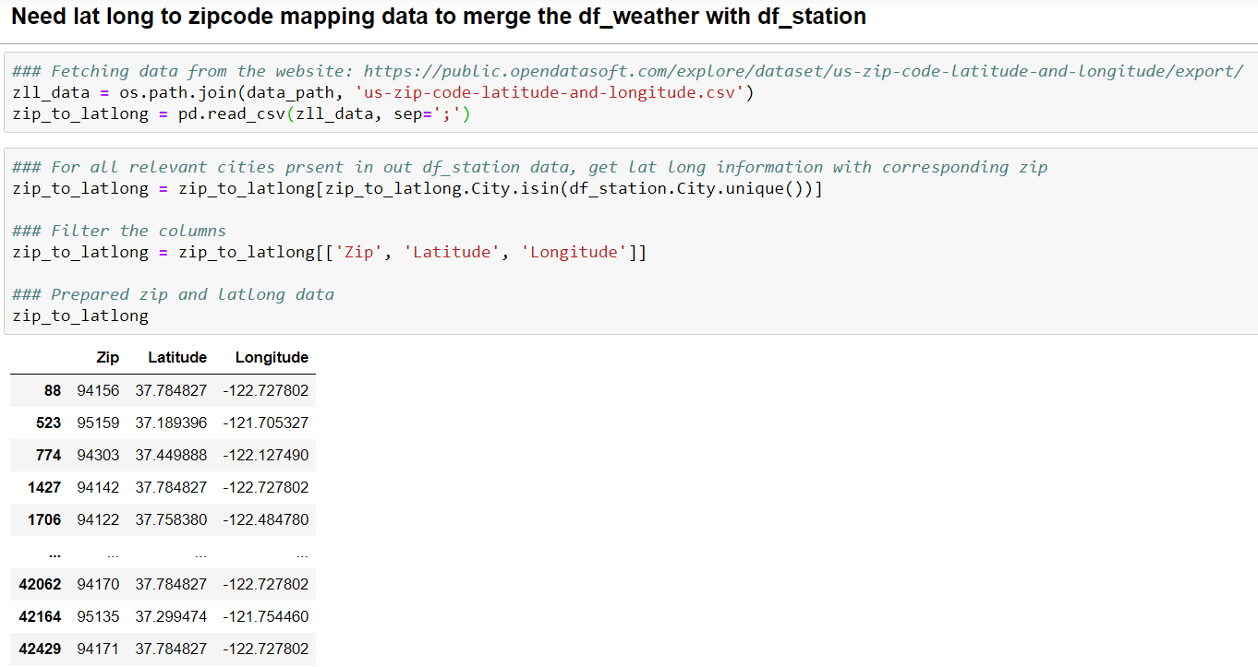Click the "### Prepared zip and latlong data" comment
1258x667 pixels.
(x=173, y=294)
